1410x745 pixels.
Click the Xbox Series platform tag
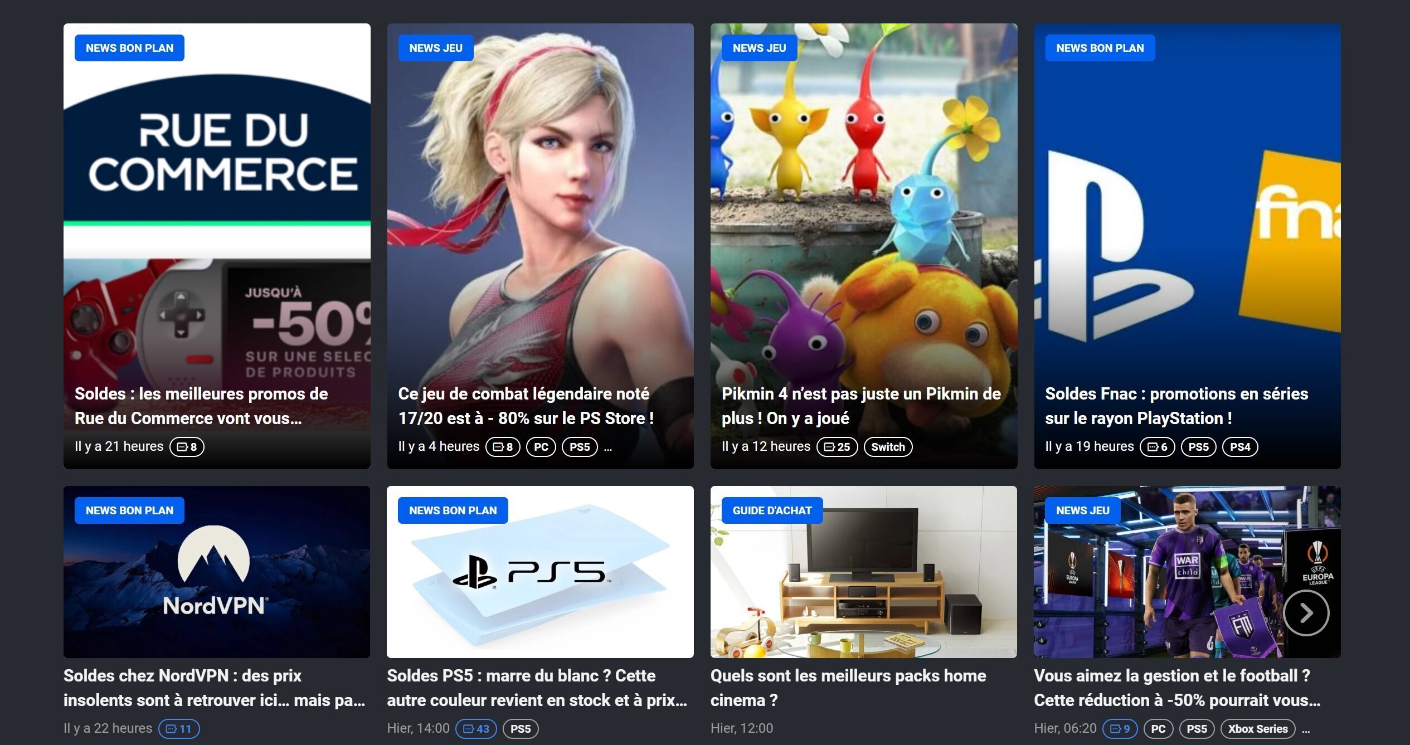(1258, 729)
